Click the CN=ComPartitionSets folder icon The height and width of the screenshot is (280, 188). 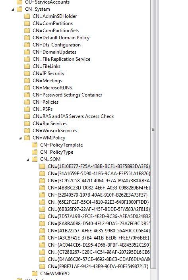[27, 31]
